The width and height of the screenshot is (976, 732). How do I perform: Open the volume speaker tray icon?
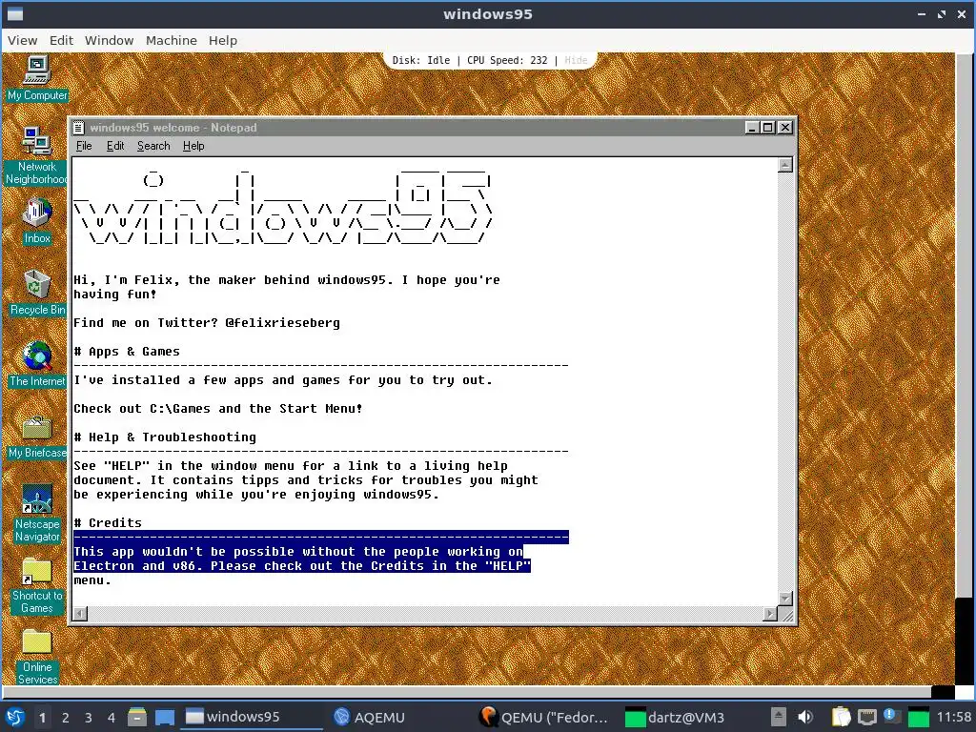[805, 717]
